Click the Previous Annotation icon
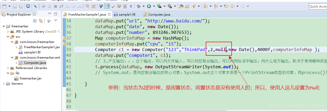 click(216, 6)
